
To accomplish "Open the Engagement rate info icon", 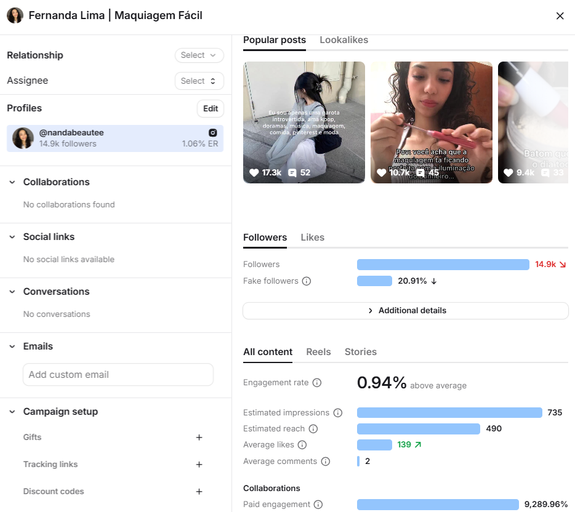I will [x=317, y=383].
